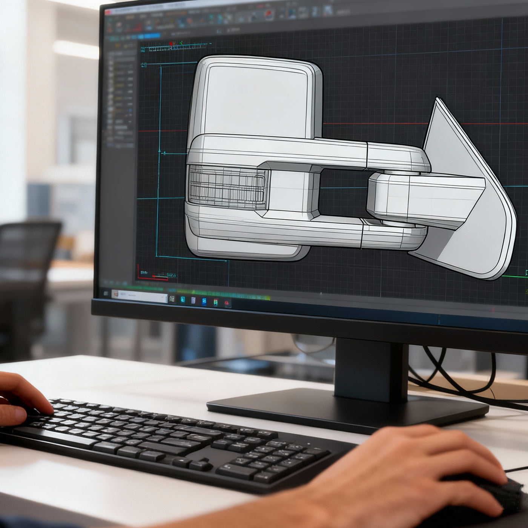Open the blue taskbar icon
The image size is (528, 528).
[x=204, y=301]
